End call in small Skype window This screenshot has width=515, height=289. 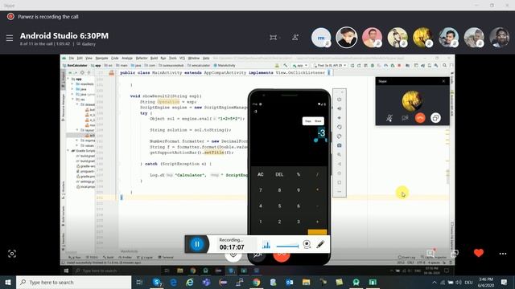point(420,118)
